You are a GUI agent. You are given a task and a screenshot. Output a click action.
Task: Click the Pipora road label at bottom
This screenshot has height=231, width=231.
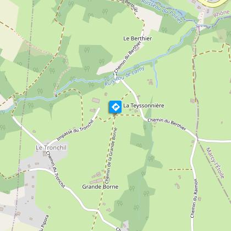tap(44, 223)
